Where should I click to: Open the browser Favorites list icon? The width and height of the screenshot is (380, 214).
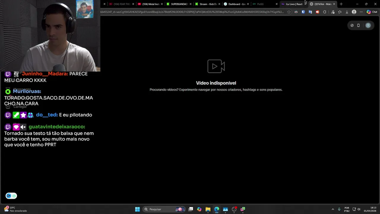pos(340,12)
